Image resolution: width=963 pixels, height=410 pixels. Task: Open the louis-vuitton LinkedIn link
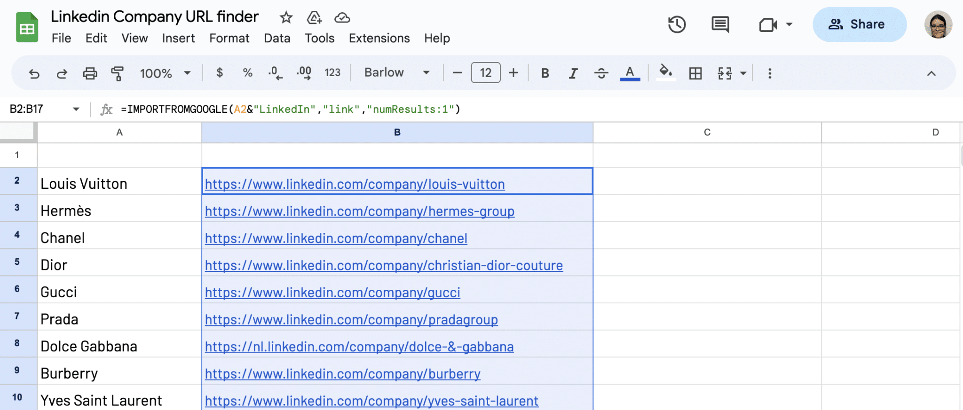[355, 184]
